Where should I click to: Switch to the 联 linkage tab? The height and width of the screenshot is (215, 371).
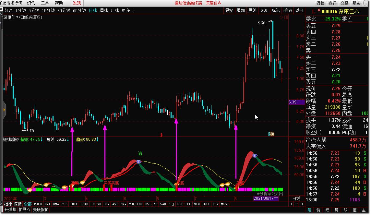tap(345, 210)
